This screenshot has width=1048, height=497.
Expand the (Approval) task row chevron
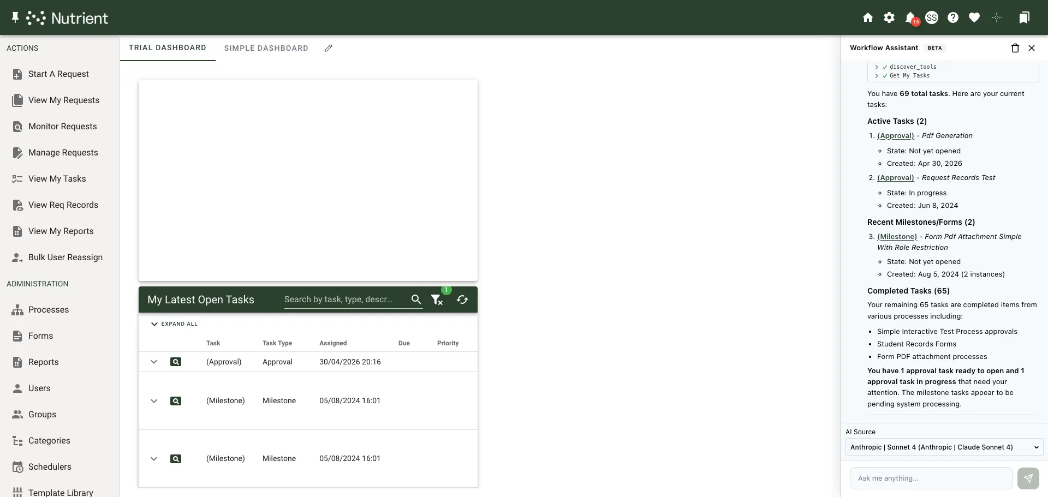154,362
